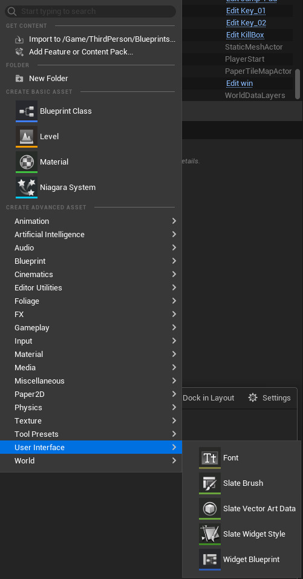303x579 pixels.
Task: Expand the Gameplay submenu arrow
Action: [x=174, y=327]
